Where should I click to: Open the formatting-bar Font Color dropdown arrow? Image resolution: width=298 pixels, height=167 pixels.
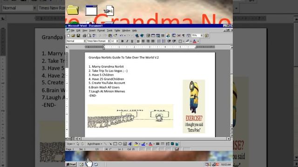pos(198,41)
